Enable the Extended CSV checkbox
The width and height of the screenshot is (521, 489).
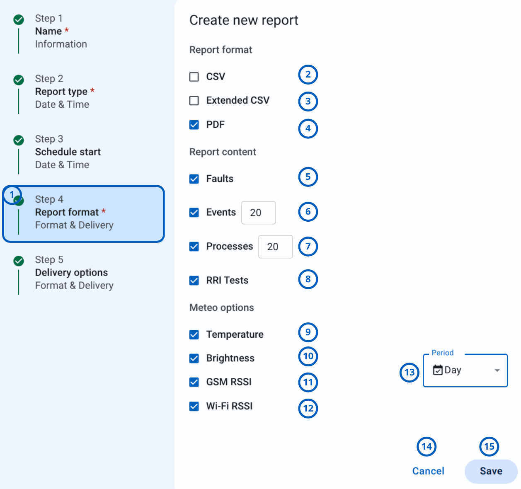tap(194, 101)
